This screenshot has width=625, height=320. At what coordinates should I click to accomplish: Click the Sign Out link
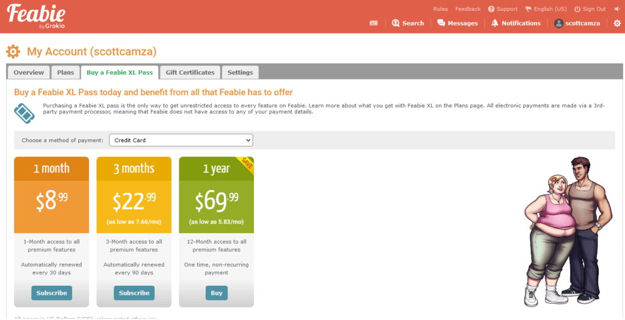[590, 9]
